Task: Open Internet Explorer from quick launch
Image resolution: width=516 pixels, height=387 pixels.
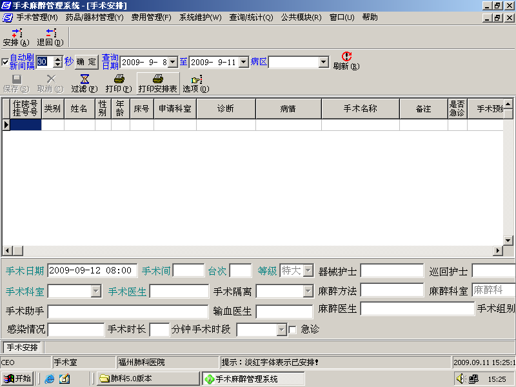Action: tap(50, 379)
